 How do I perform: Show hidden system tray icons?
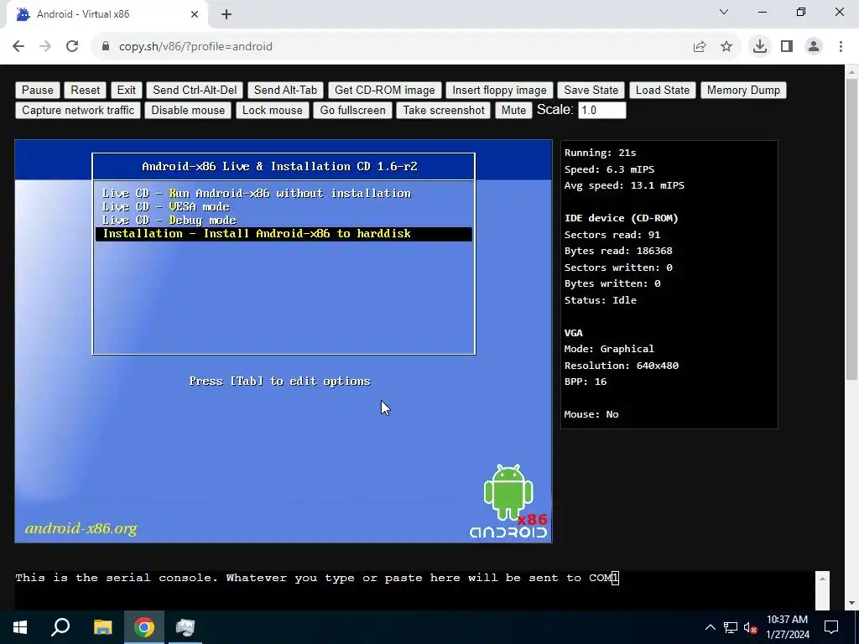coord(710,627)
